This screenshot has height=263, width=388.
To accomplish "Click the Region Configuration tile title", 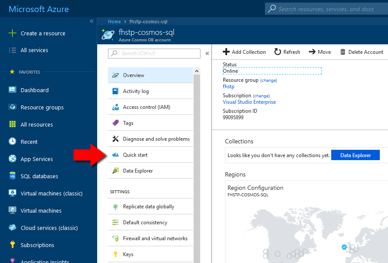I will [x=256, y=188].
